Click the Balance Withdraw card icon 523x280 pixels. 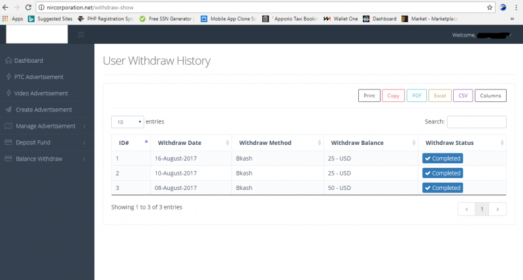(x=8, y=159)
